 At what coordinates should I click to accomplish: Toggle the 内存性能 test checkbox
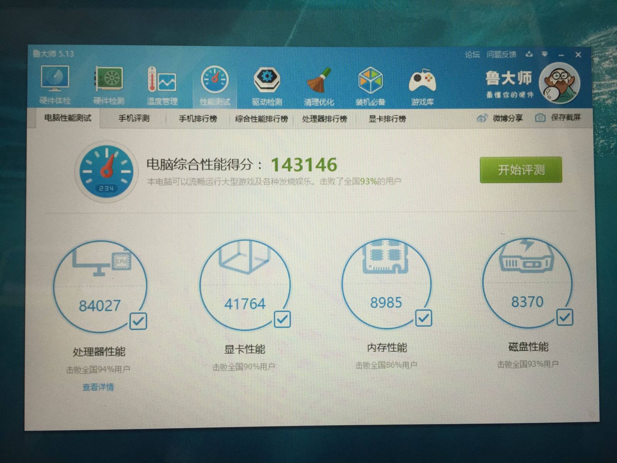pyautogui.click(x=423, y=318)
